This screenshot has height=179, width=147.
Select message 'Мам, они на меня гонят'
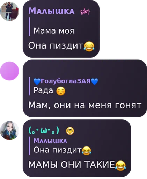tap(85, 105)
